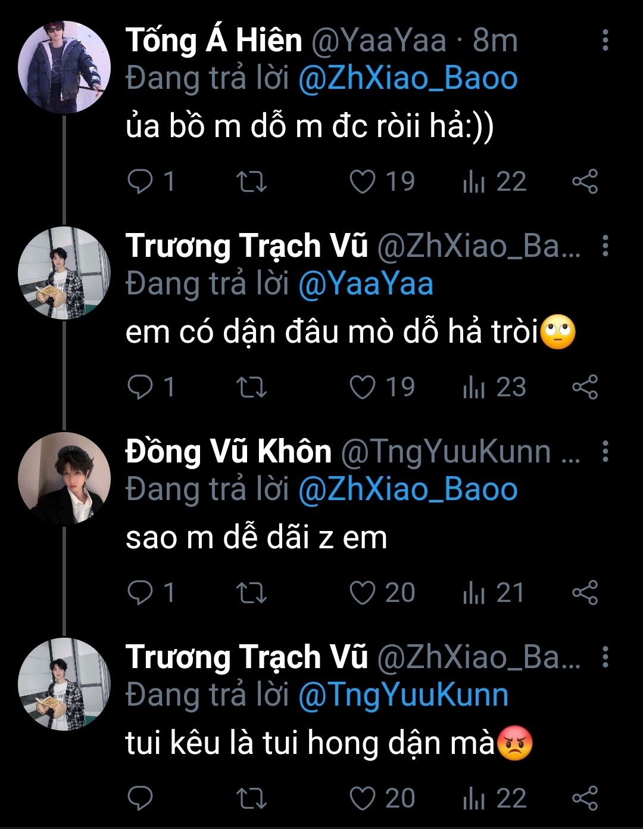Retweet Tống Á Hiên's tweet
Image resolution: width=643 pixels, height=829 pixels.
coord(251,182)
